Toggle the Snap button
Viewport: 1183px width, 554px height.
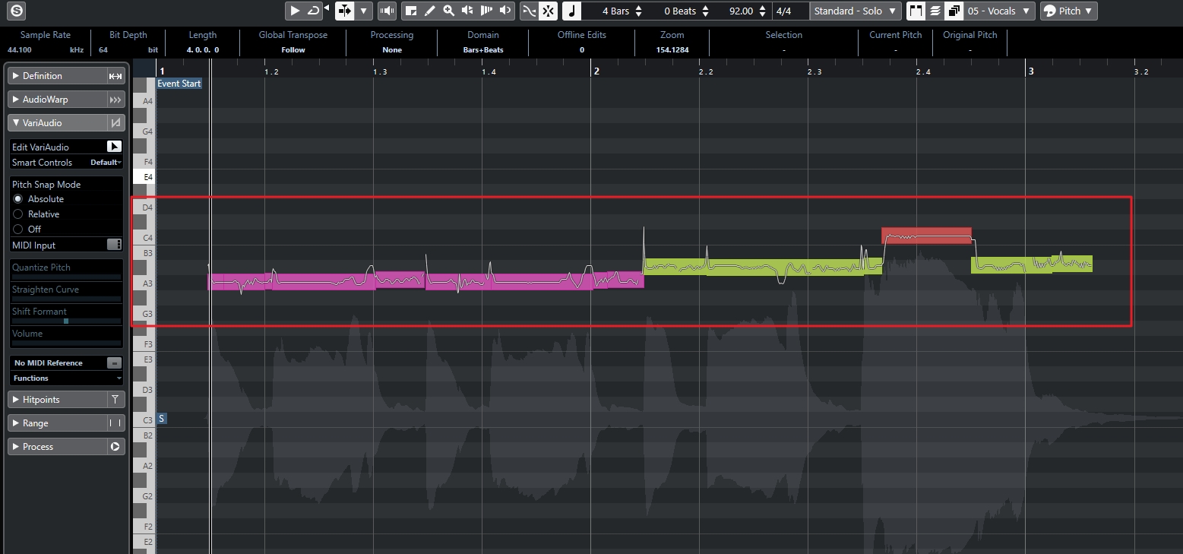(x=548, y=11)
